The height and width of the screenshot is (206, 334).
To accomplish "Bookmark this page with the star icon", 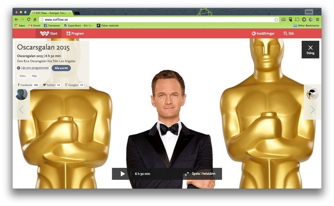I will pyautogui.click(x=276, y=20).
